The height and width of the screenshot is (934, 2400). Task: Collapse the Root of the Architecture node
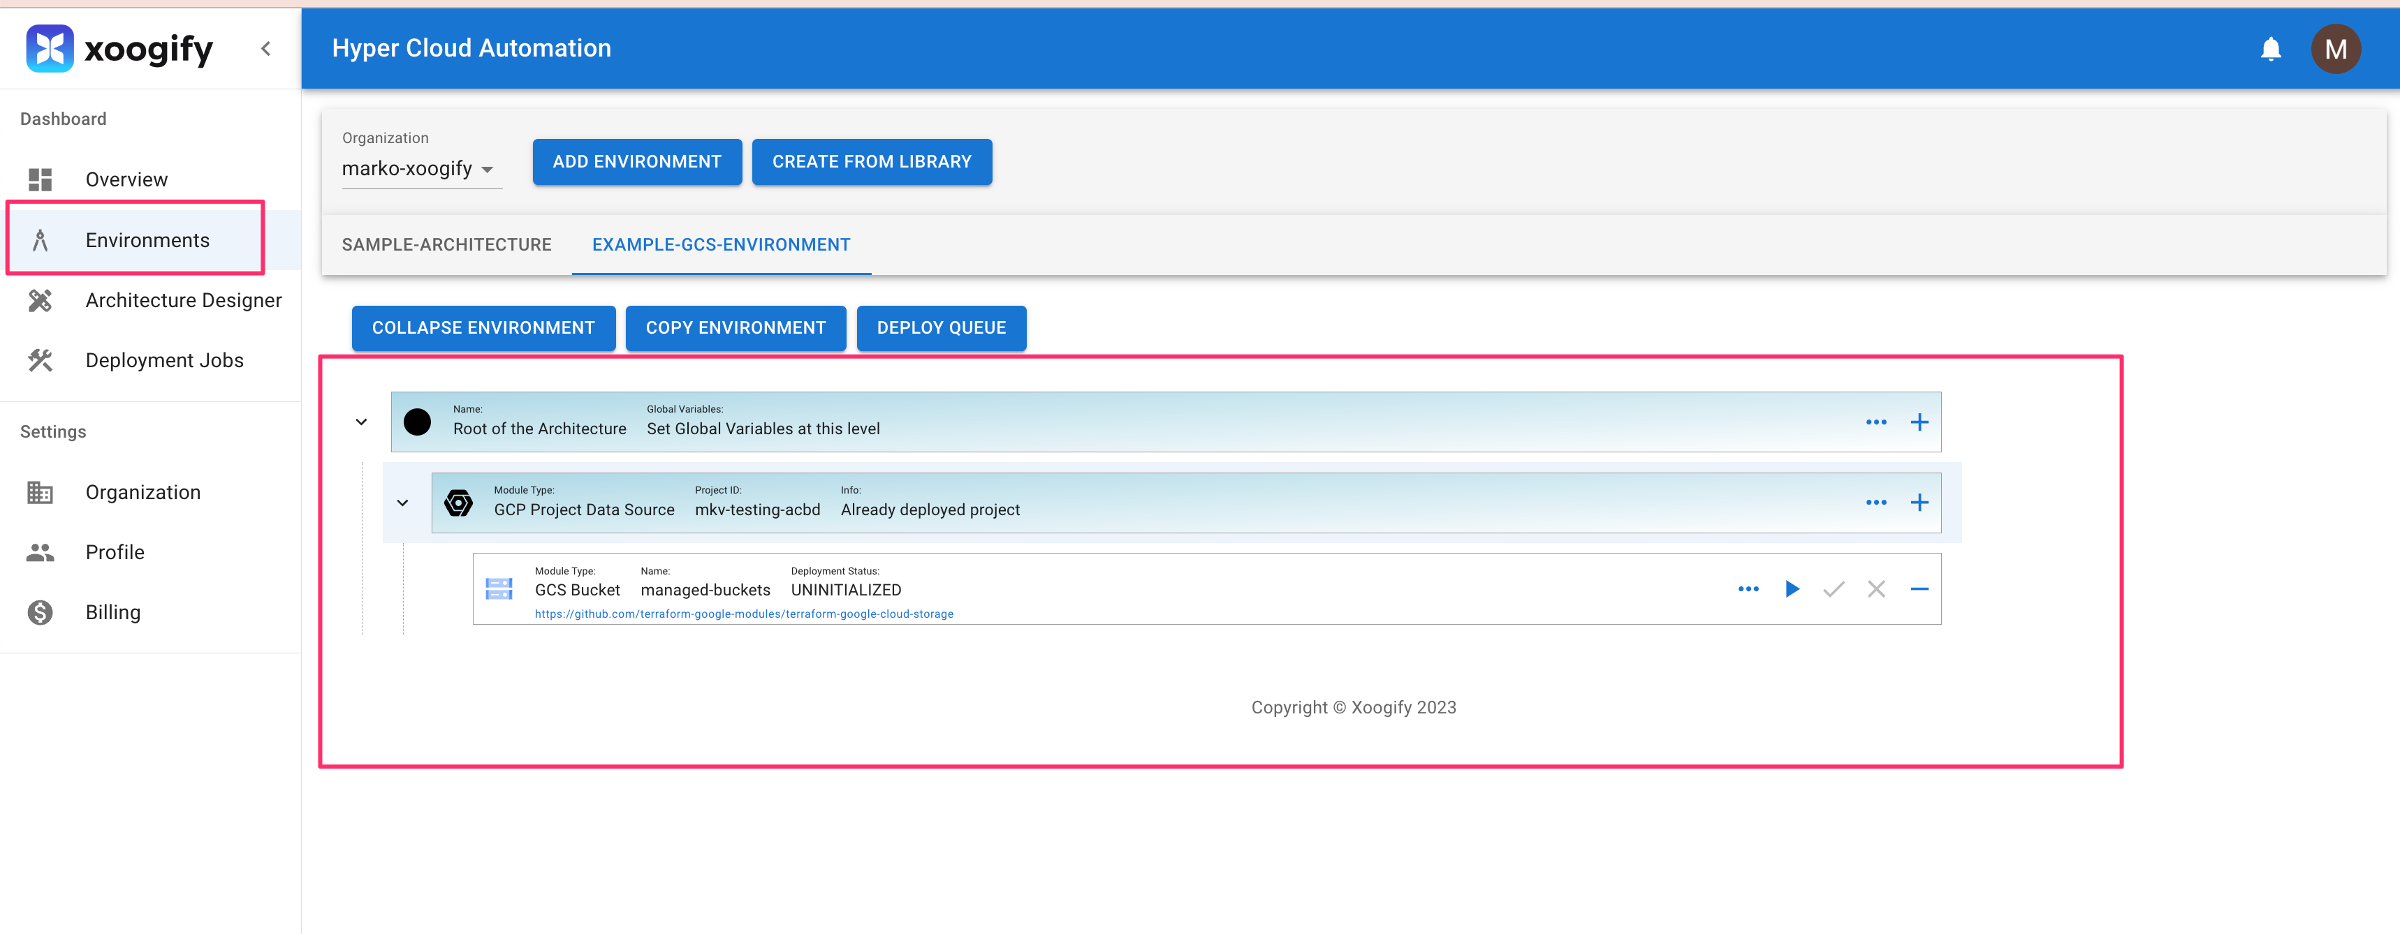click(x=362, y=422)
